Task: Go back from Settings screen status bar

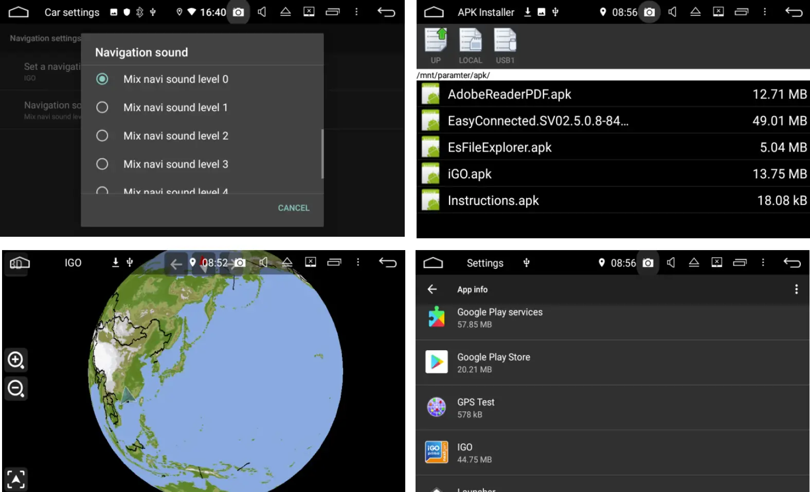Action: click(792, 262)
